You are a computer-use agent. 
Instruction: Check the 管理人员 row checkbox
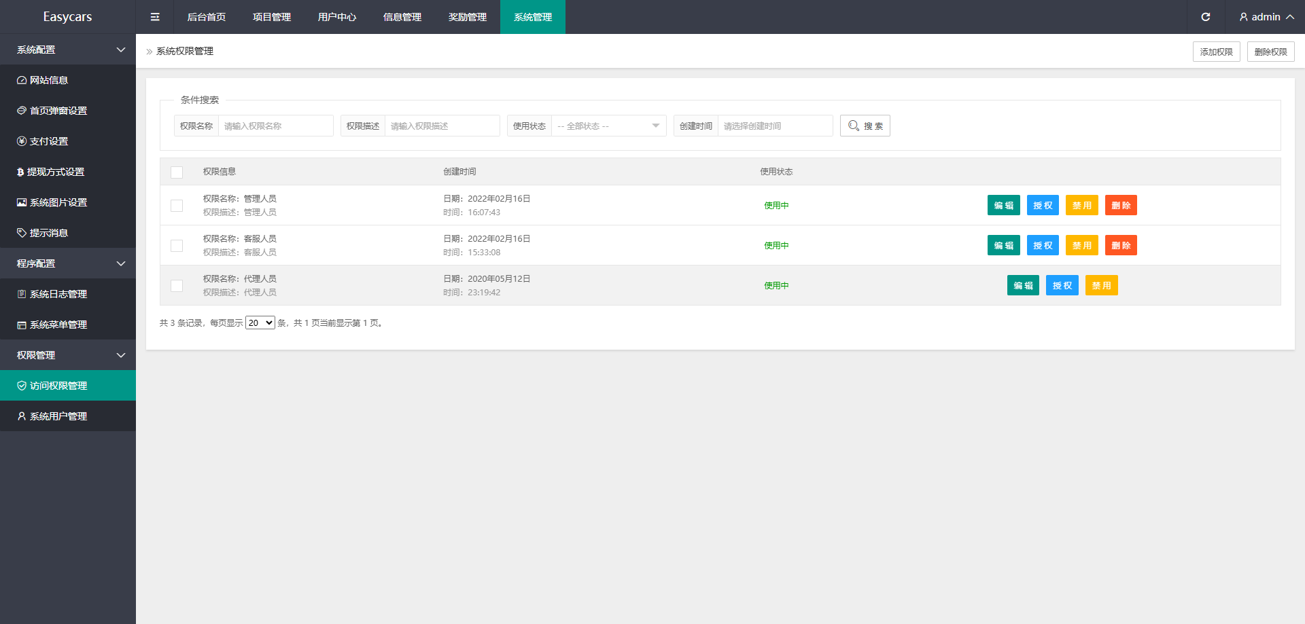coord(177,206)
